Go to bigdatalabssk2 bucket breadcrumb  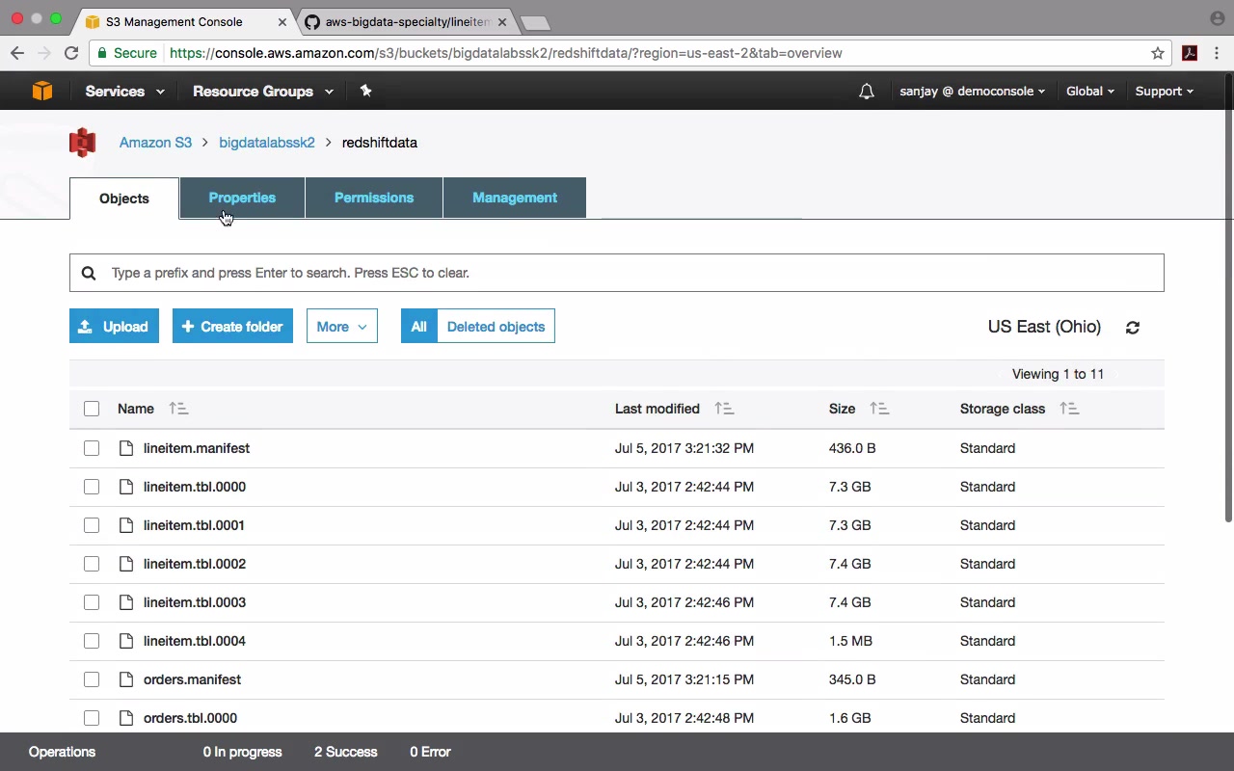coord(267,143)
